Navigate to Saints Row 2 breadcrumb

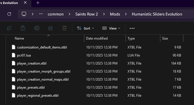87,14
